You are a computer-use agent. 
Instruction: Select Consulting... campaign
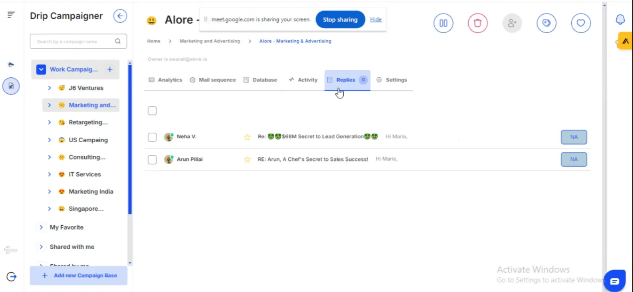pyautogui.click(x=87, y=157)
